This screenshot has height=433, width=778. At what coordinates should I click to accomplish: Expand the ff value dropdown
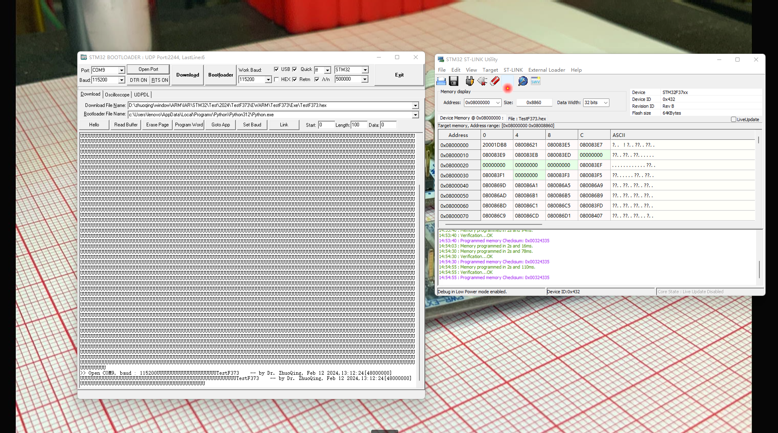click(x=327, y=70)
